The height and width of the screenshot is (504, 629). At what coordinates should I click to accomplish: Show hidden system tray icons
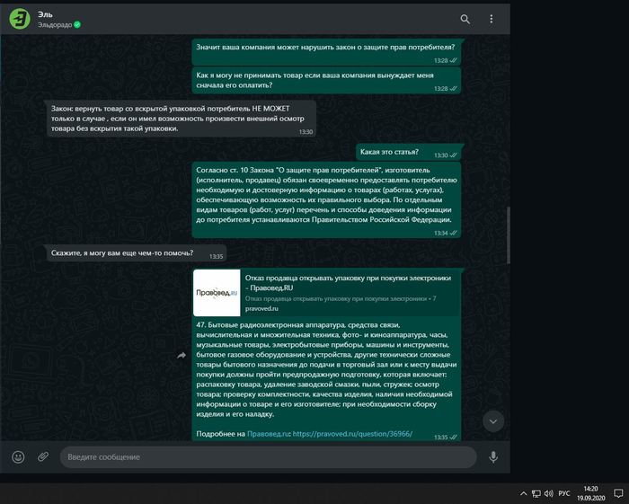click(523, 493)
